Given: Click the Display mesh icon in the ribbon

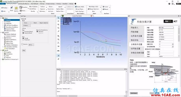Looking at the screenshot, I should tap(2, 8).
